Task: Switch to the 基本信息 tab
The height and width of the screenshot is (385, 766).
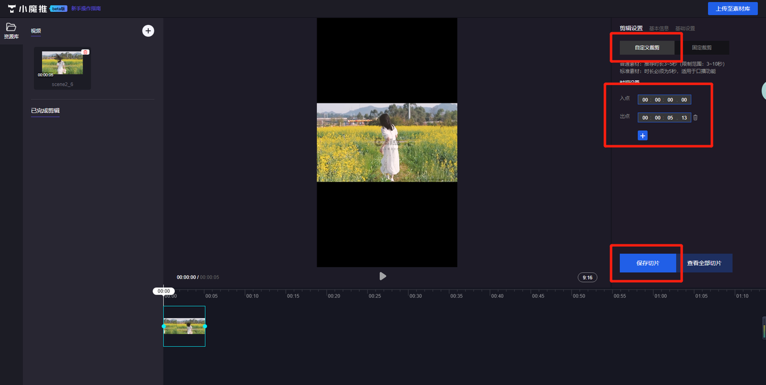Action: click(x=659, y=28)
